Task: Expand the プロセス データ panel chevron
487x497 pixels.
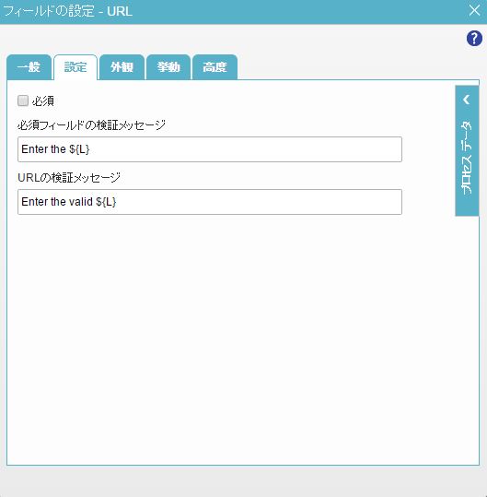Action: tap(467, 100)
